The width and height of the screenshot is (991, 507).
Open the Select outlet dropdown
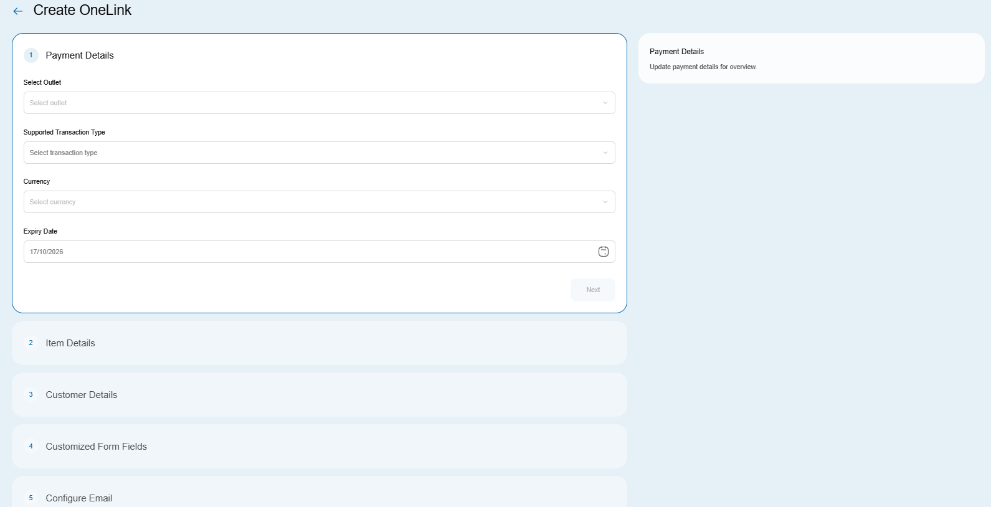319,103
